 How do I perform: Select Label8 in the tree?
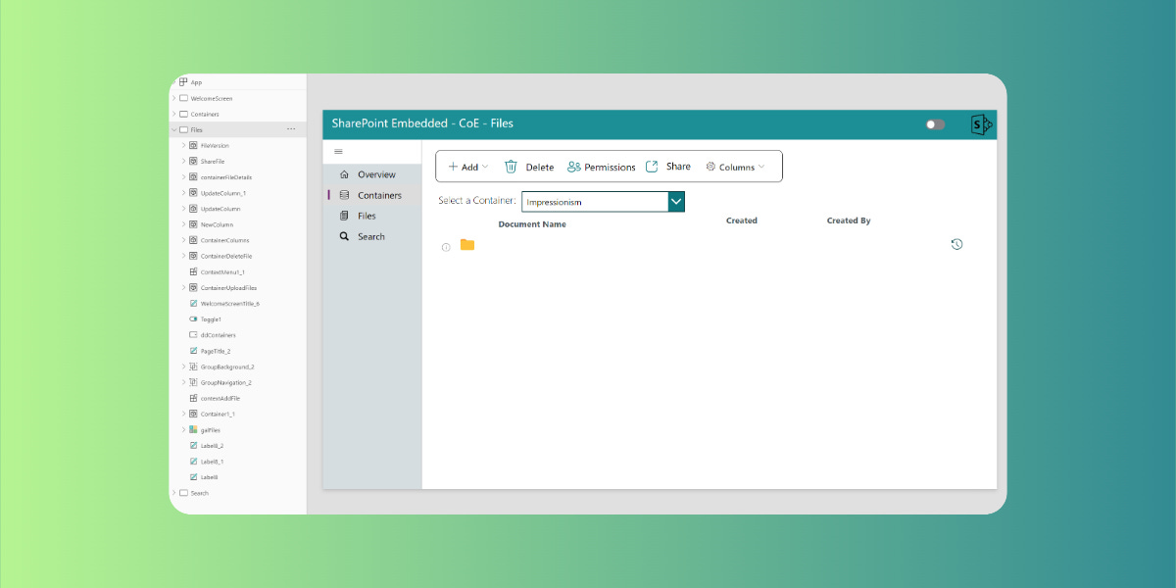point(210,477)
